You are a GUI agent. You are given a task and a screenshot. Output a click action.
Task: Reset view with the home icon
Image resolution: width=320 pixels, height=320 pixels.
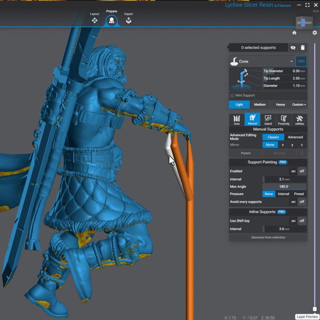click(x=294, y=33)
